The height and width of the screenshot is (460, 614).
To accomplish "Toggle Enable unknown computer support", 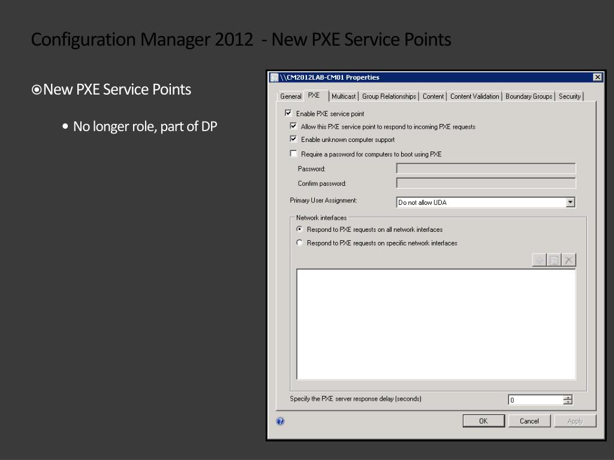I will (293, 139).
